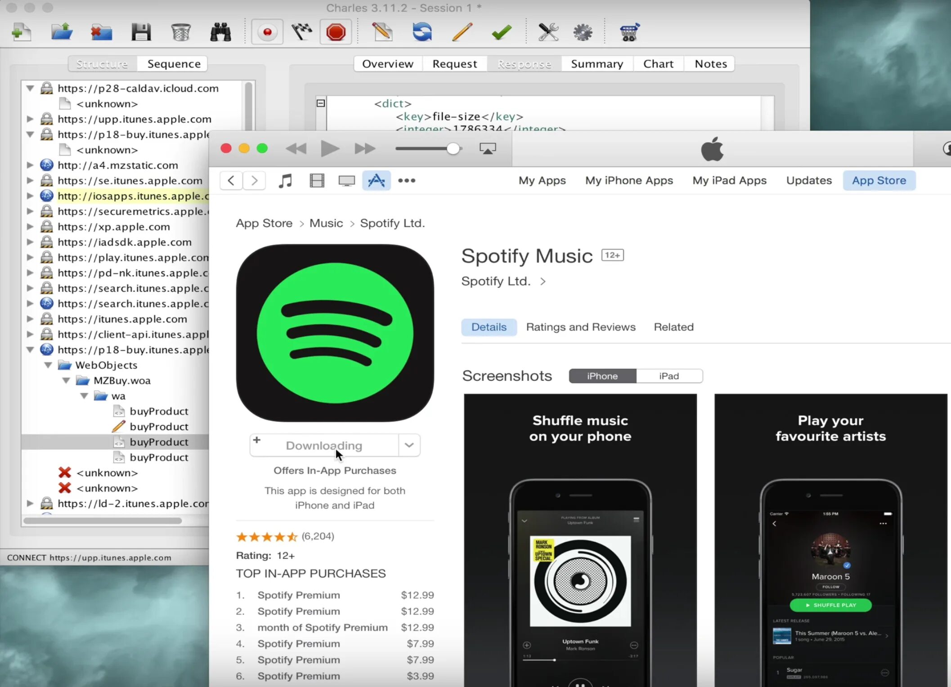Toggle the Structure view layout

102,63
